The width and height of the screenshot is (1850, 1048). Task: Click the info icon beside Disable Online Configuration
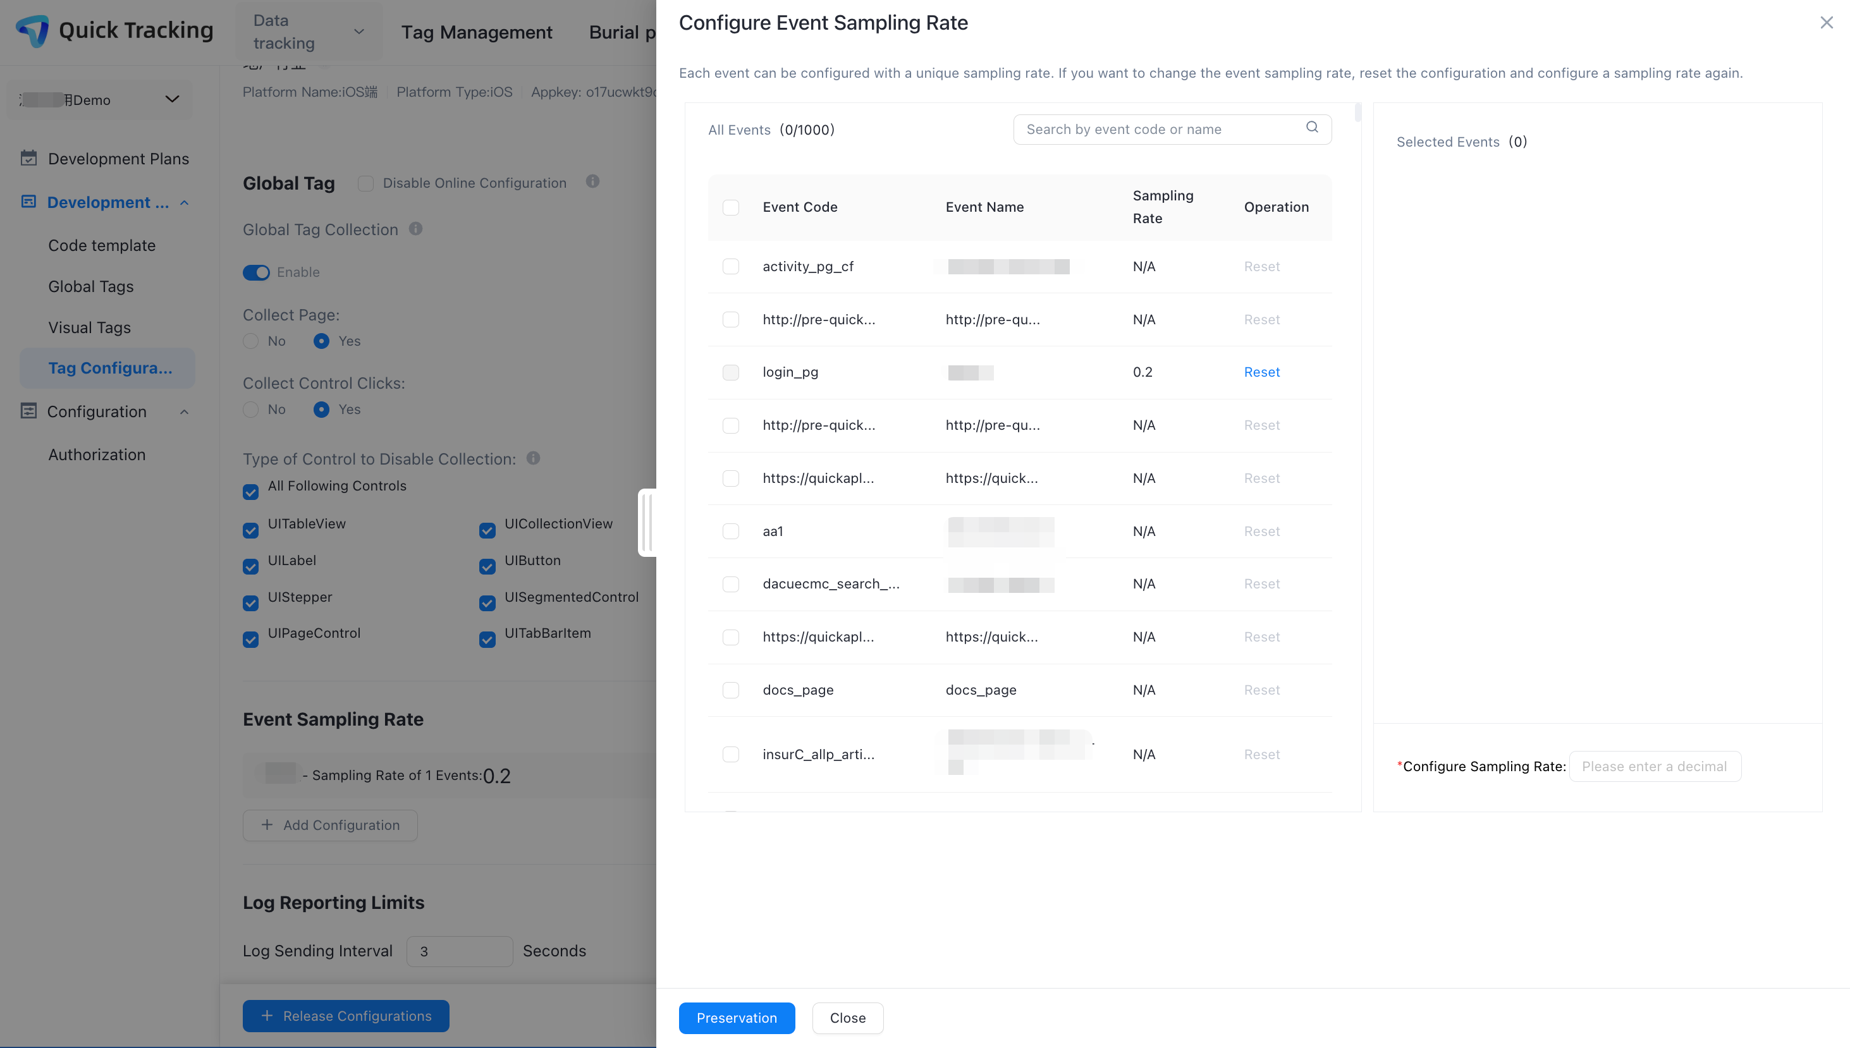[x=592, y=181]
